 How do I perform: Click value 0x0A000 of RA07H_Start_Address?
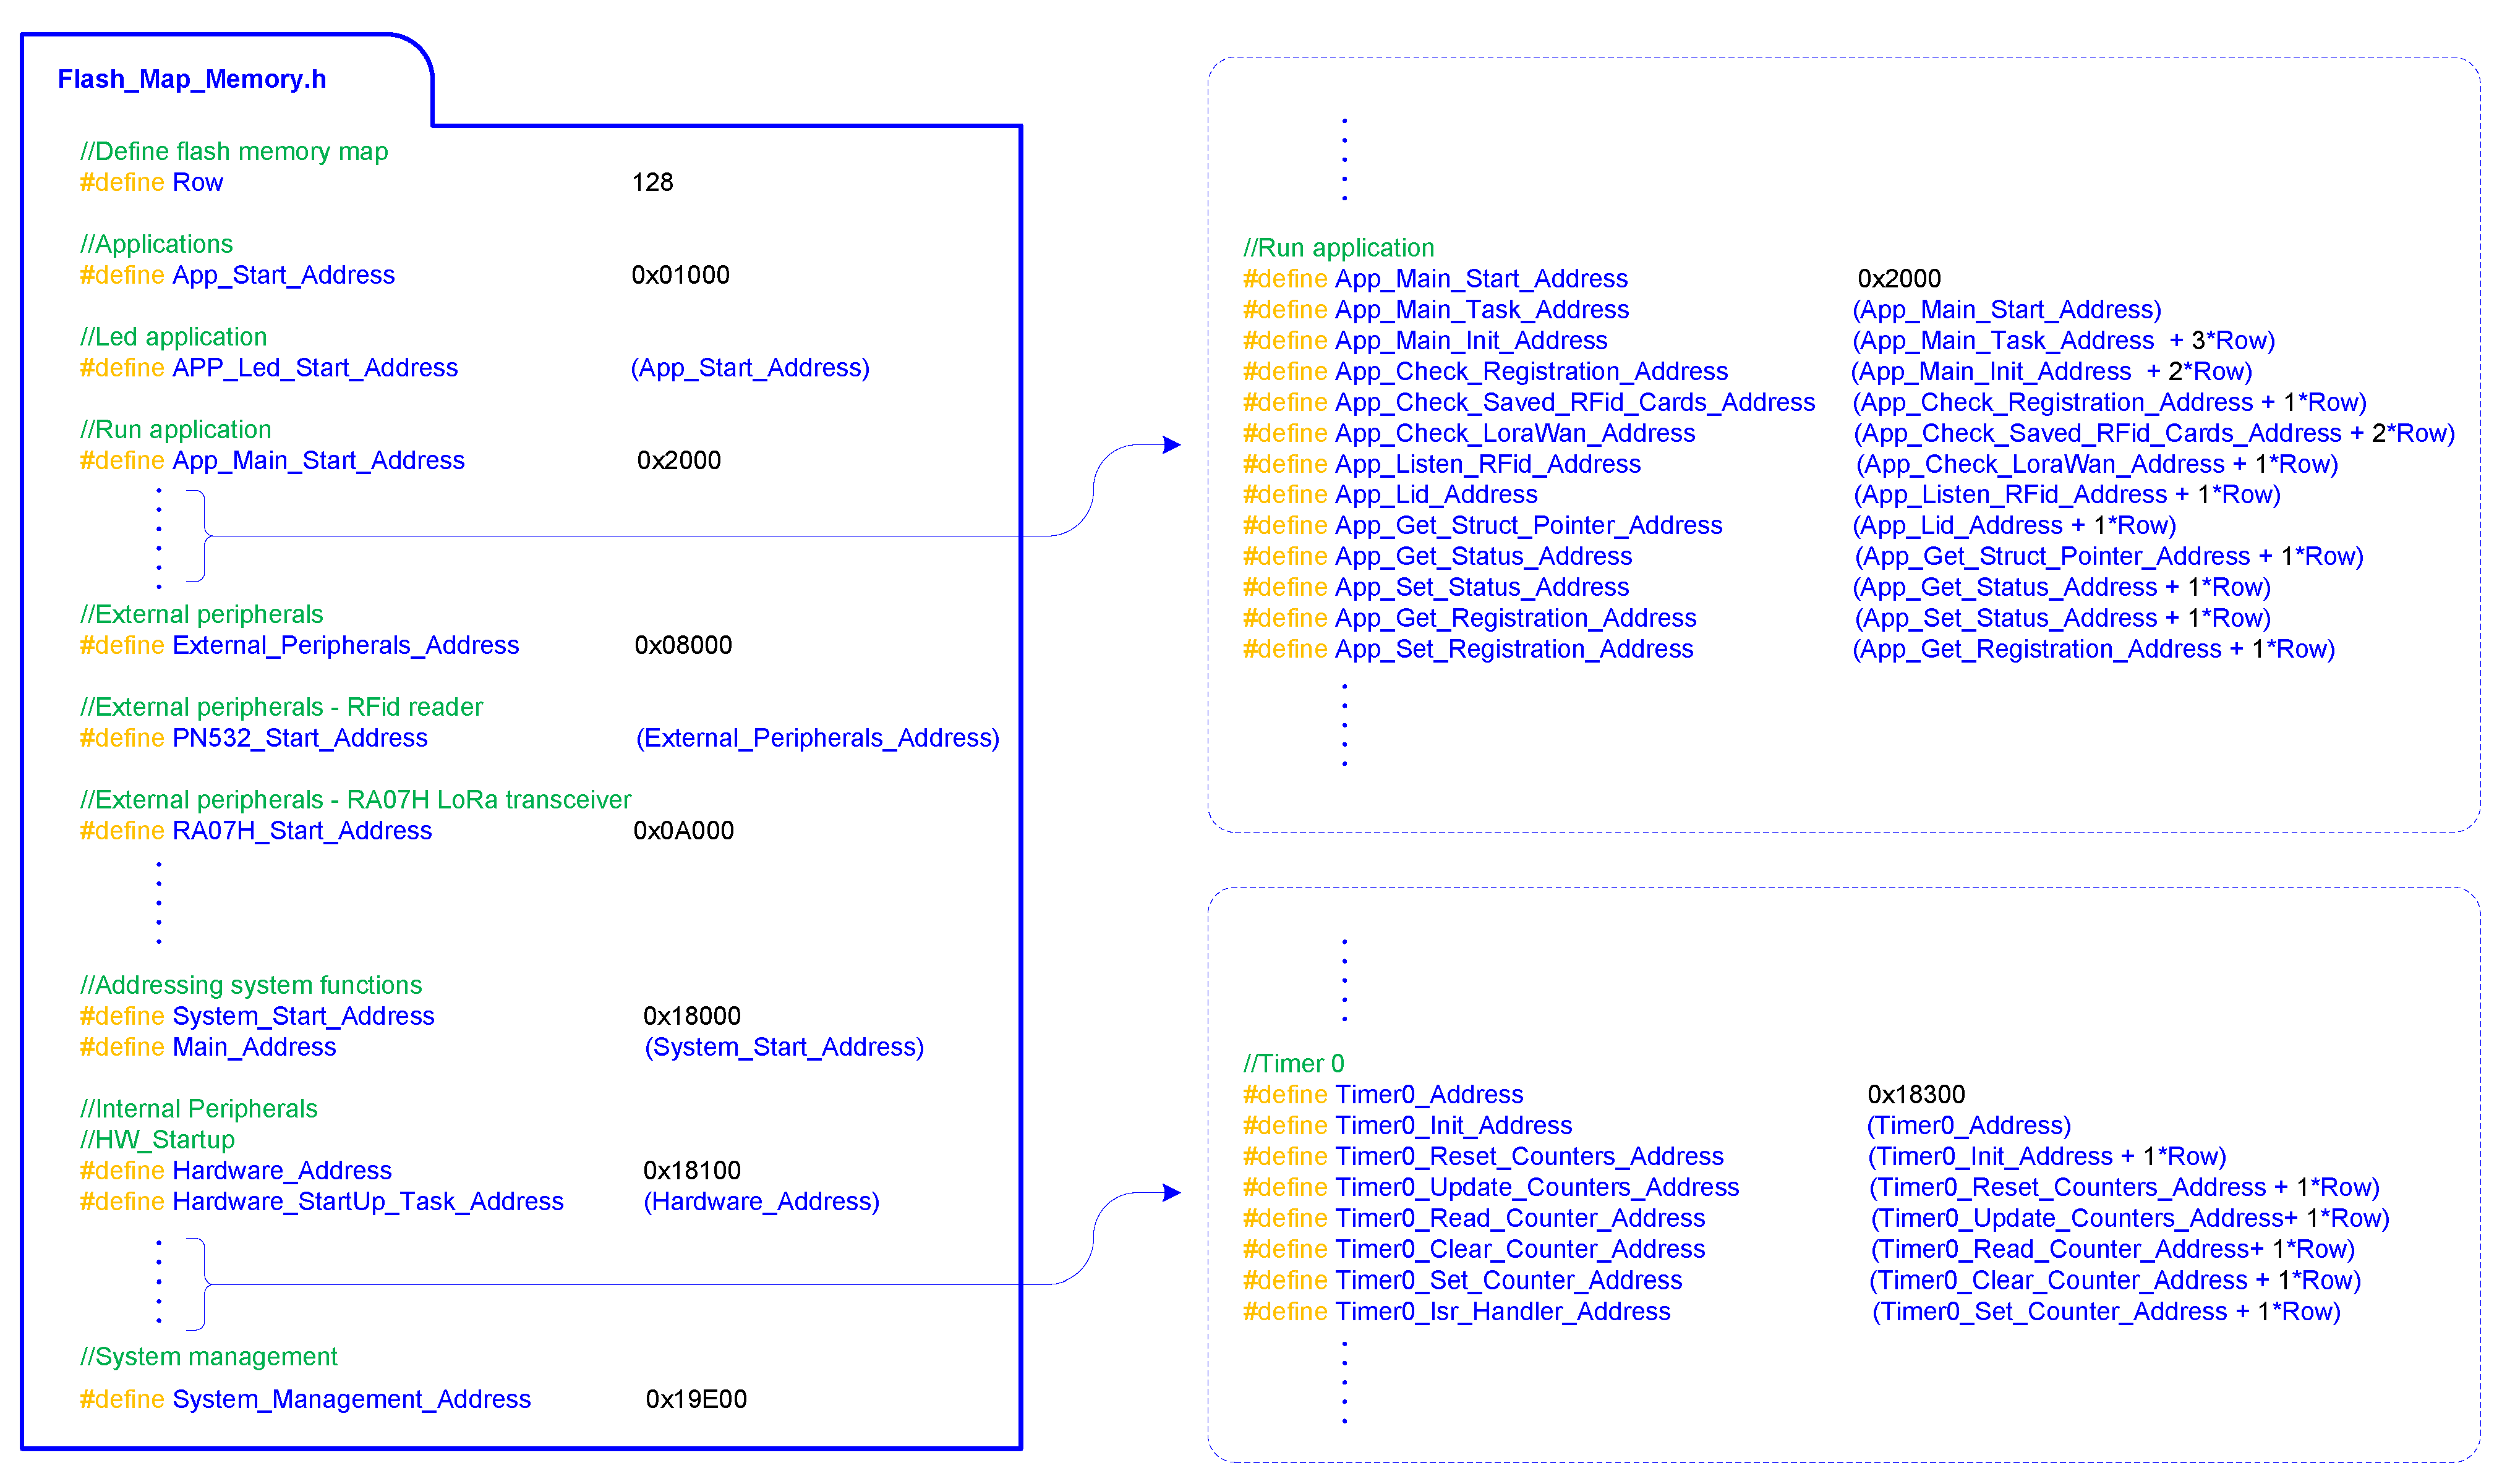coord(683,831)
